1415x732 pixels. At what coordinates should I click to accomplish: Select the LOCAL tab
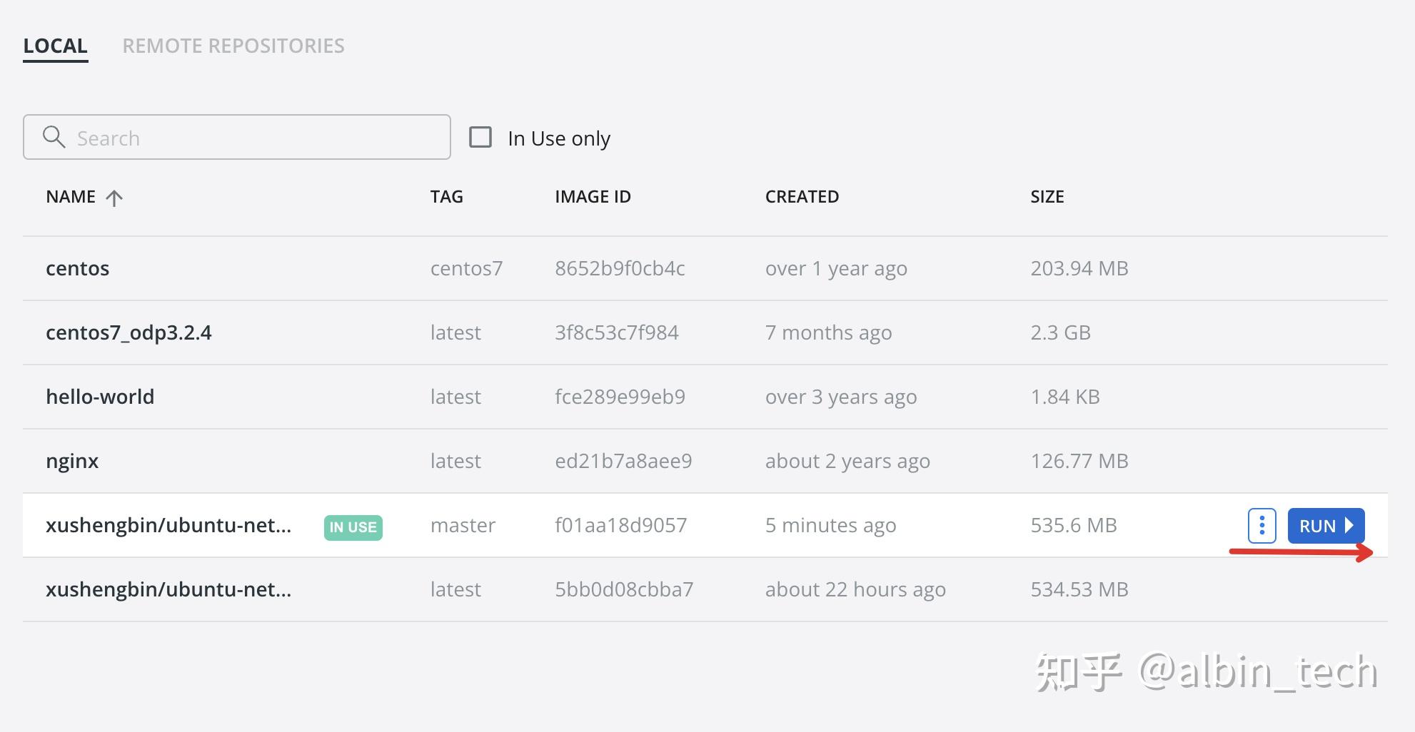tap(55, 46)
